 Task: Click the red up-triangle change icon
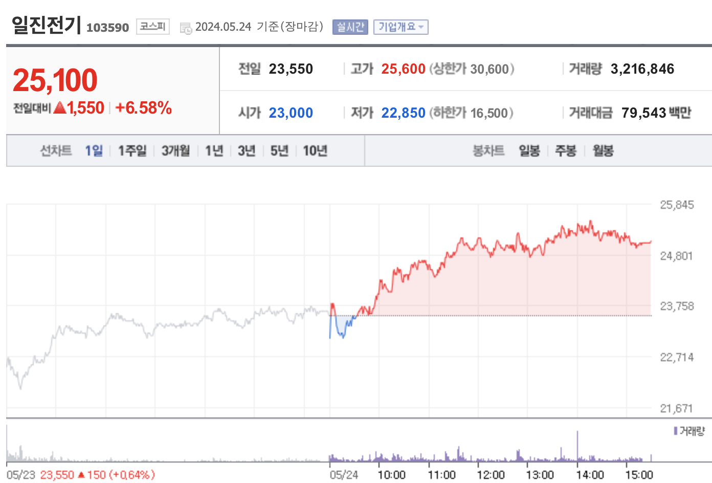(60, 107)
